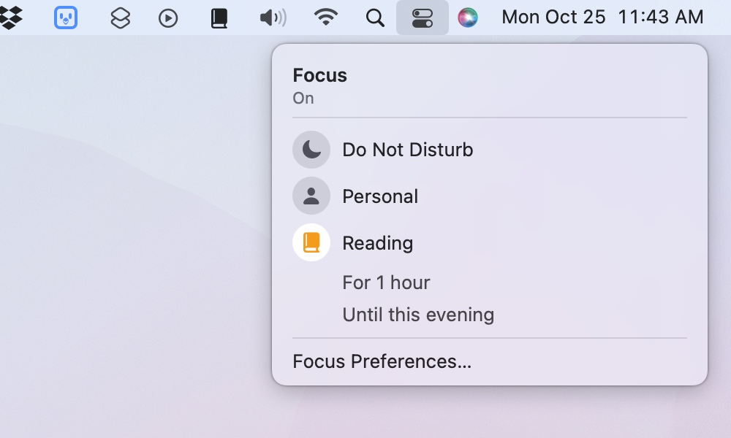This screenshot has width=731, height=438.
Task: Click the 'On' status text under Focus
Action: point(303,99)
